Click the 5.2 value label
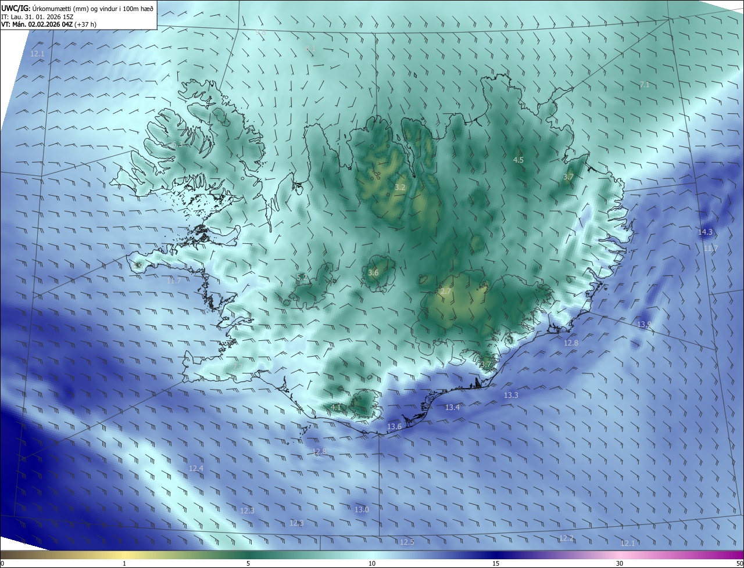Image resolution: width=744 pixels, height=568 pixels. click(x=302, y=278)
